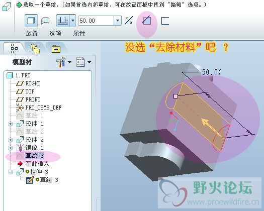Click the PRT_CSYS_DEF coordinate system icon

point(20,108)
